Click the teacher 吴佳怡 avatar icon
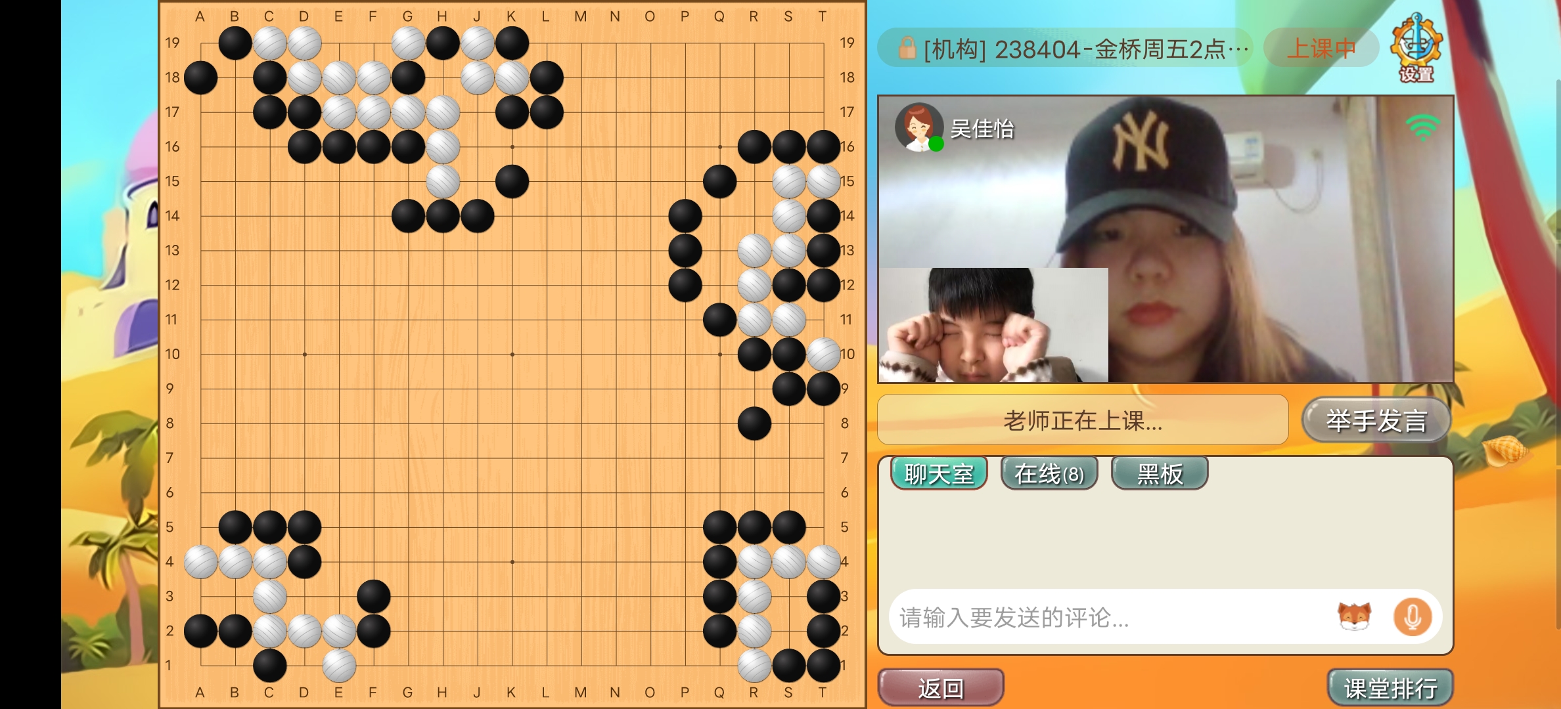 click(918, 127)
